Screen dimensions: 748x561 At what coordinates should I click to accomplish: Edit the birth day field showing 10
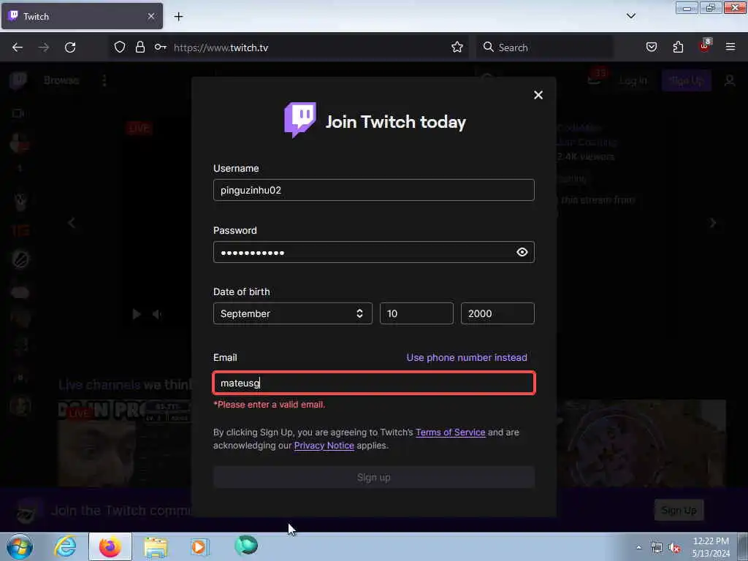(x=416, y=313)
